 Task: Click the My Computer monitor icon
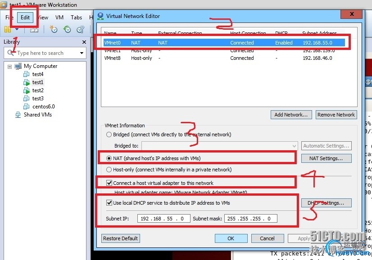[x=18, y=66]
